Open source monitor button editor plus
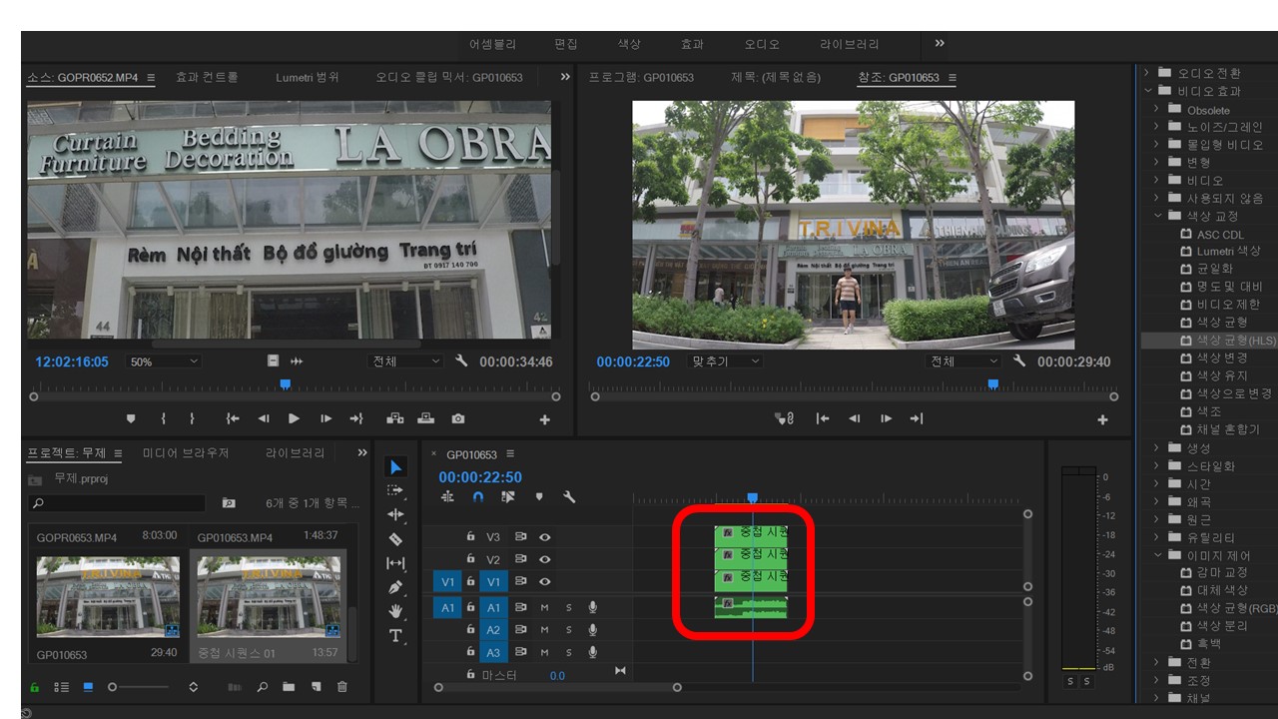This screenshot has width=1278, height=719. (544, 419)
